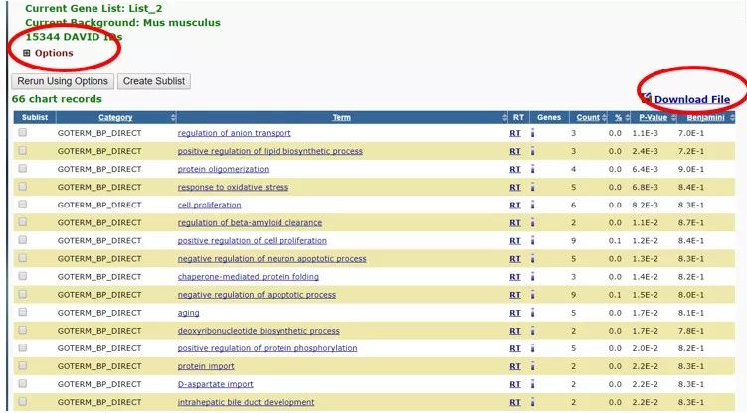The image size is (747, 413).
Task: Click genes bar icon for protein oligomerization row
Action: [532, 169]
